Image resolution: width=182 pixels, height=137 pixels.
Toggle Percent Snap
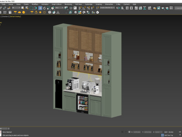[88, 8]
